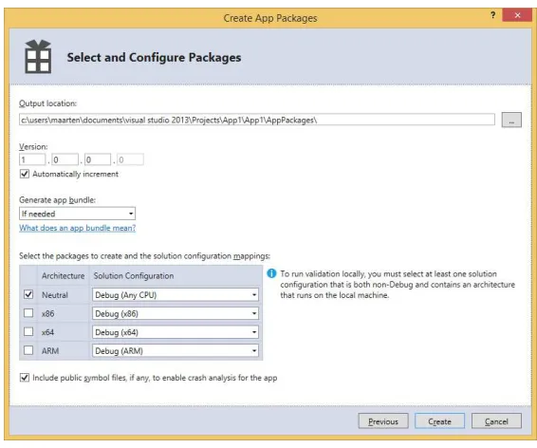The height and width of the screenshot is (448, 537).
Task: Click the 'Version:' label
Action: click(x=33, y=146)
